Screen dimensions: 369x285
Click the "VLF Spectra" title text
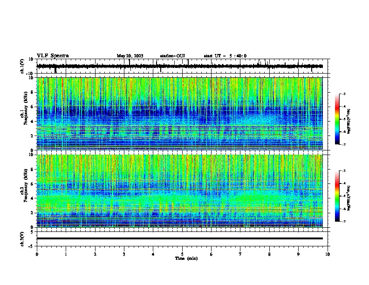click(53, 56)
